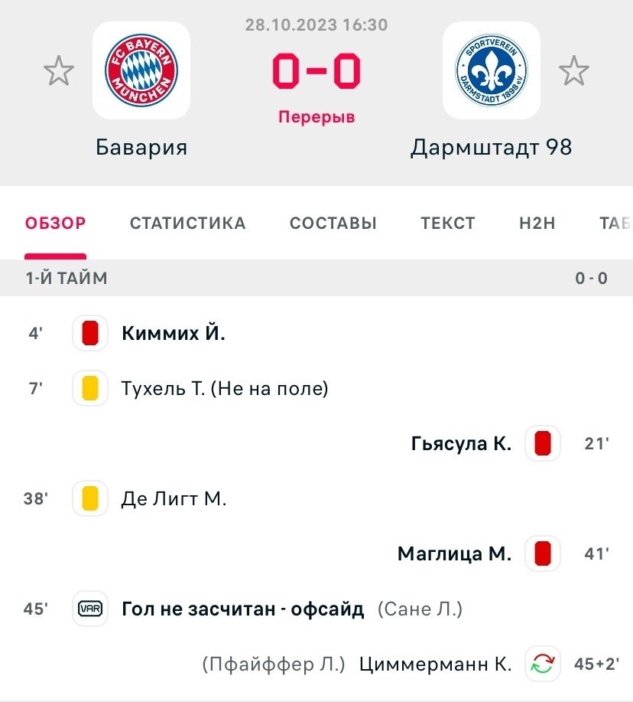Image resolution: width=633 pixels, height=702 pixels.
Task: Open the СОСТАВЫ tab
Action: tap(333, 224)
